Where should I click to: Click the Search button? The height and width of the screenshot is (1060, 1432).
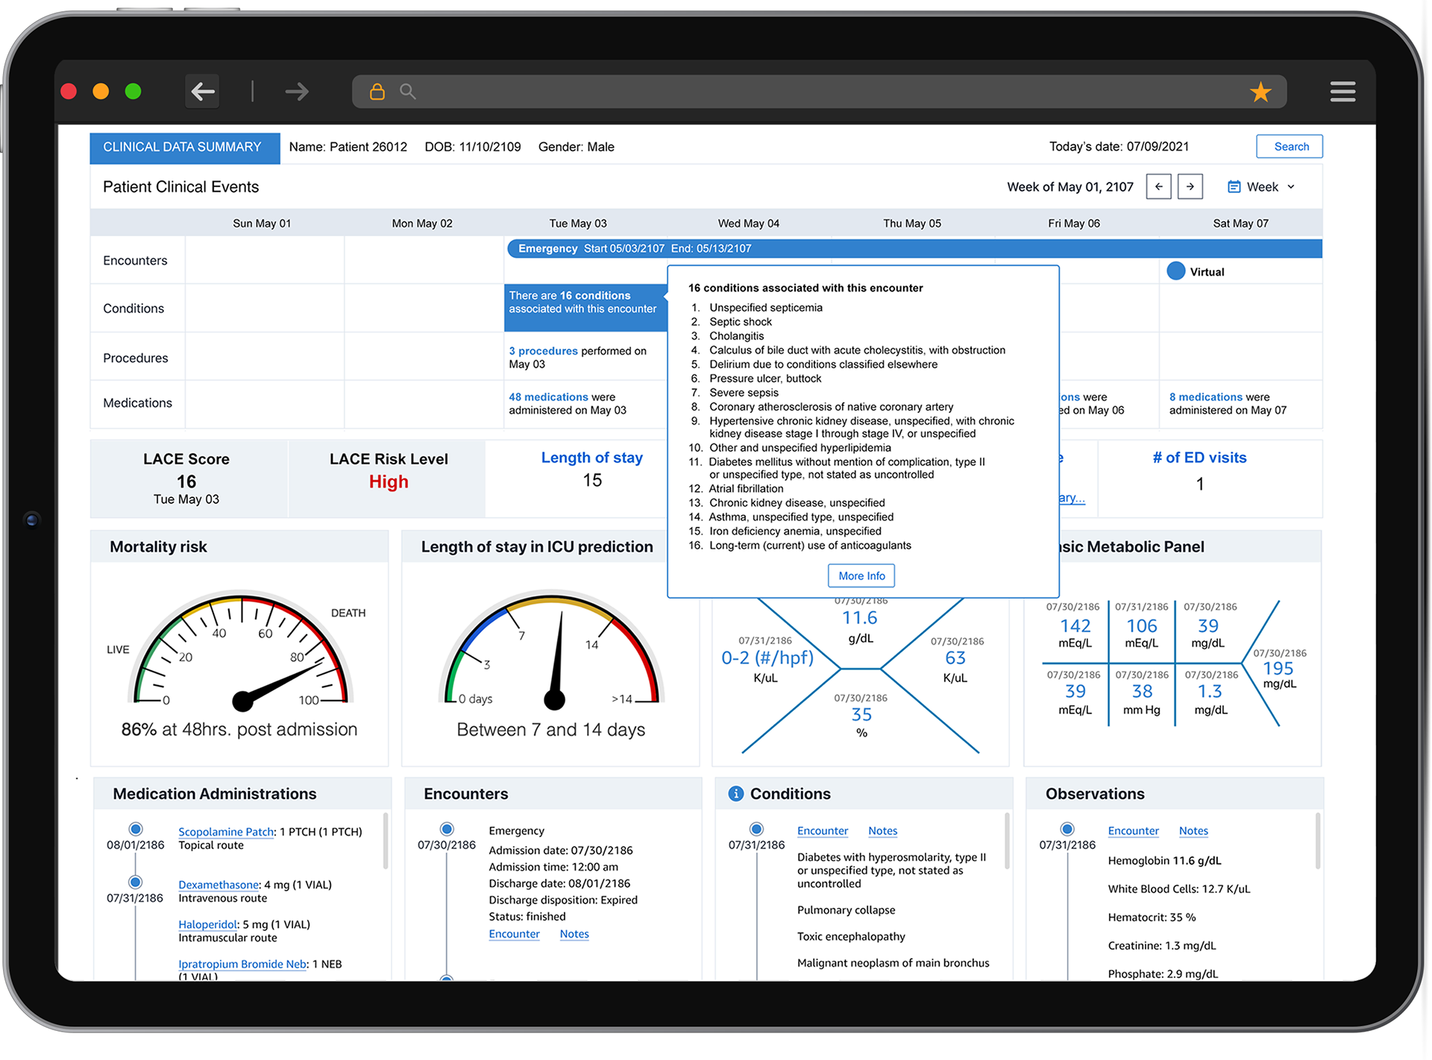1290,146
